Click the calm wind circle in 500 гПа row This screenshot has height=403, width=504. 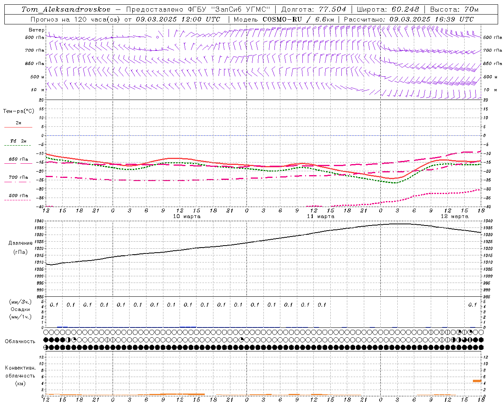tap(157, 37)
